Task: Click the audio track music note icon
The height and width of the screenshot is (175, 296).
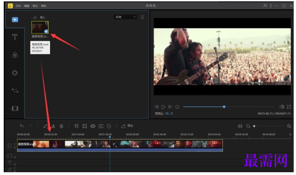Action: pyautogui.click(x=10, y=169)
